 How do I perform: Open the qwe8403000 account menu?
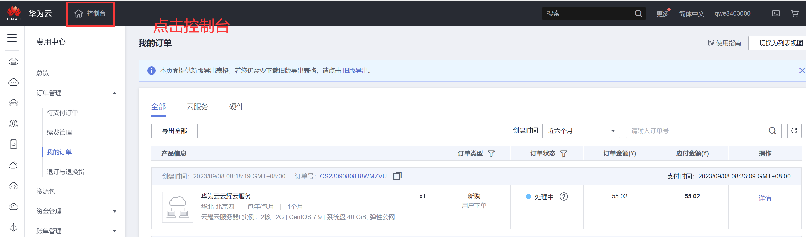pyautogui.click(x=732, y=13)
